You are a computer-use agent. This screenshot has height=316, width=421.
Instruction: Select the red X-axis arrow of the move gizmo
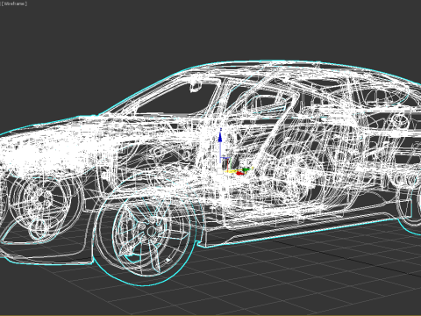(x=239, y=173)
